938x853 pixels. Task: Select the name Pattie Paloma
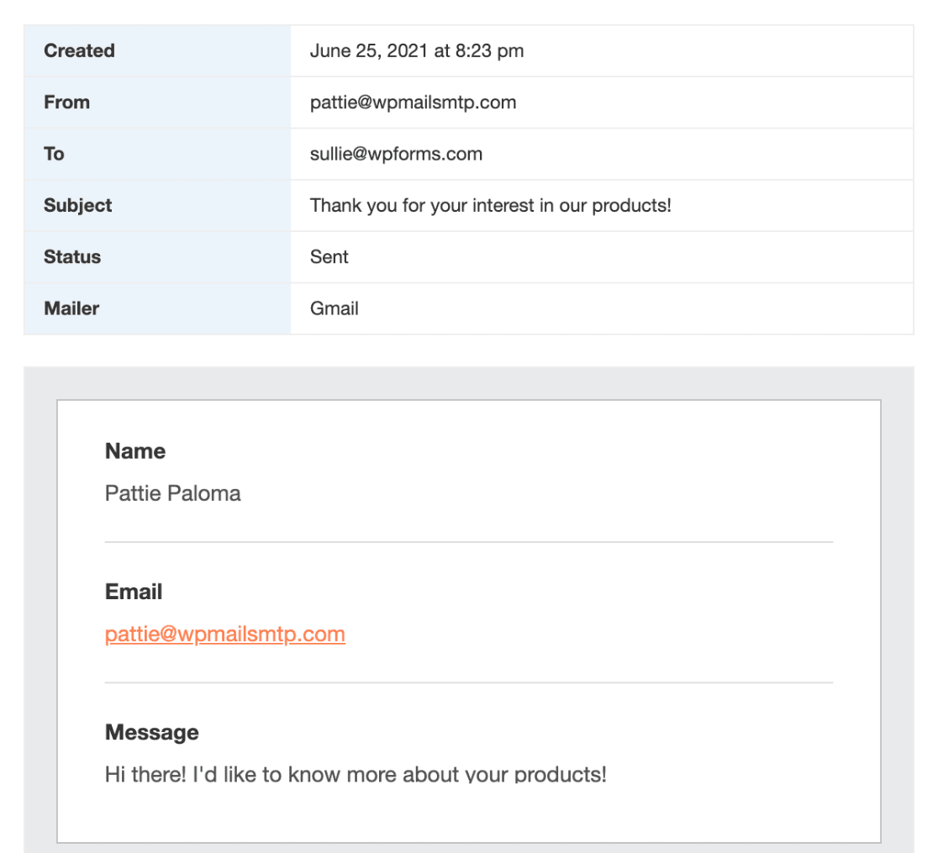[172, 493]
